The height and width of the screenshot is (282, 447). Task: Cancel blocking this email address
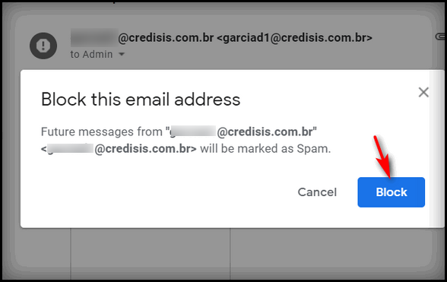point(317,192)
